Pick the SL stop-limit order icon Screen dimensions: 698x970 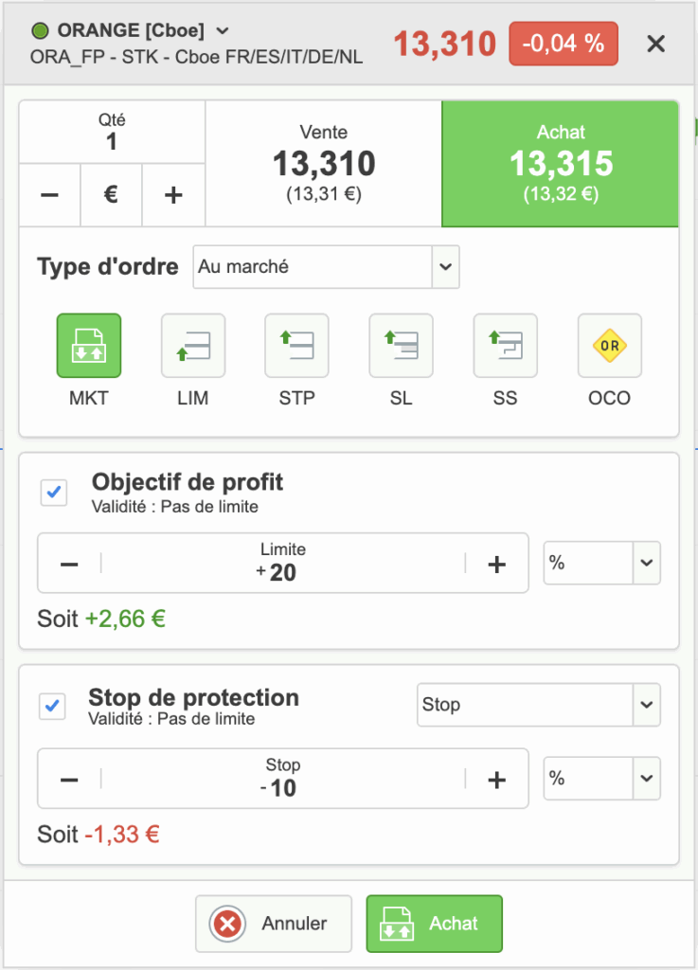point(401,347)
